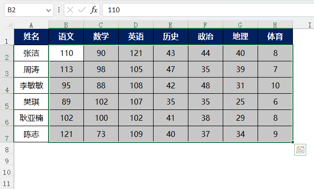The image size is (314, 189).
Task: Click the 历史 header cell
Action: coord(171,37)
